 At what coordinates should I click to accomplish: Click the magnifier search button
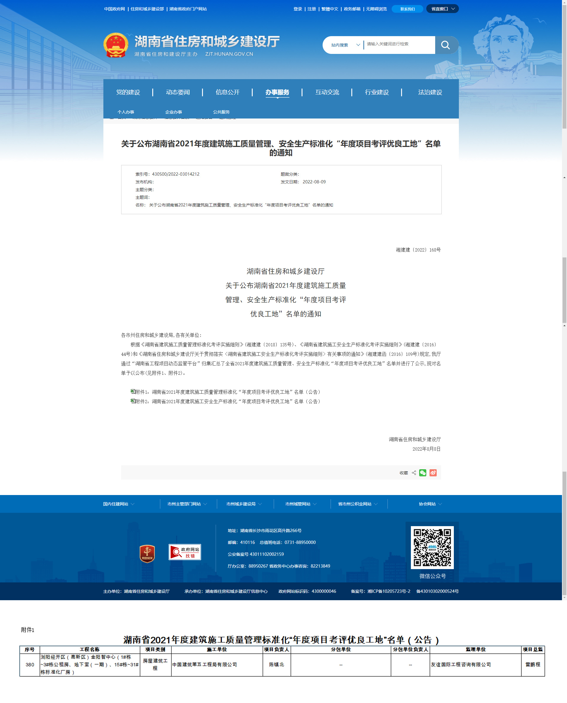pos(446,45)
